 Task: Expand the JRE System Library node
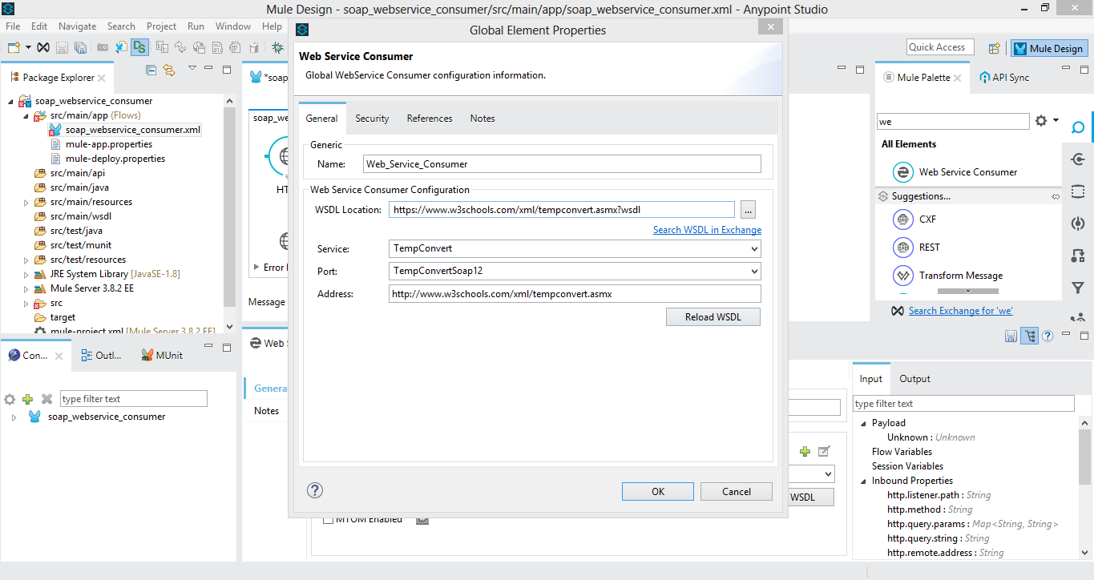(26, 274)
